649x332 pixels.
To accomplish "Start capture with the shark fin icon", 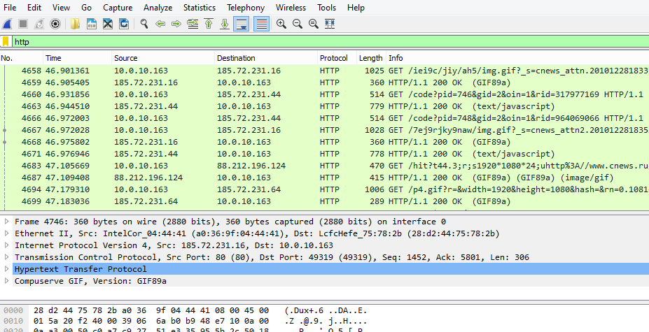I will tap(7, 24).
